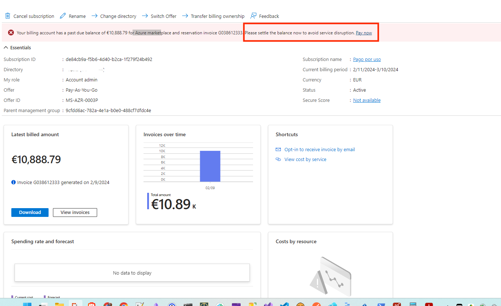Select the Offer ID value MS-AZR-0003P
The image size is (501, 306).
82,100
